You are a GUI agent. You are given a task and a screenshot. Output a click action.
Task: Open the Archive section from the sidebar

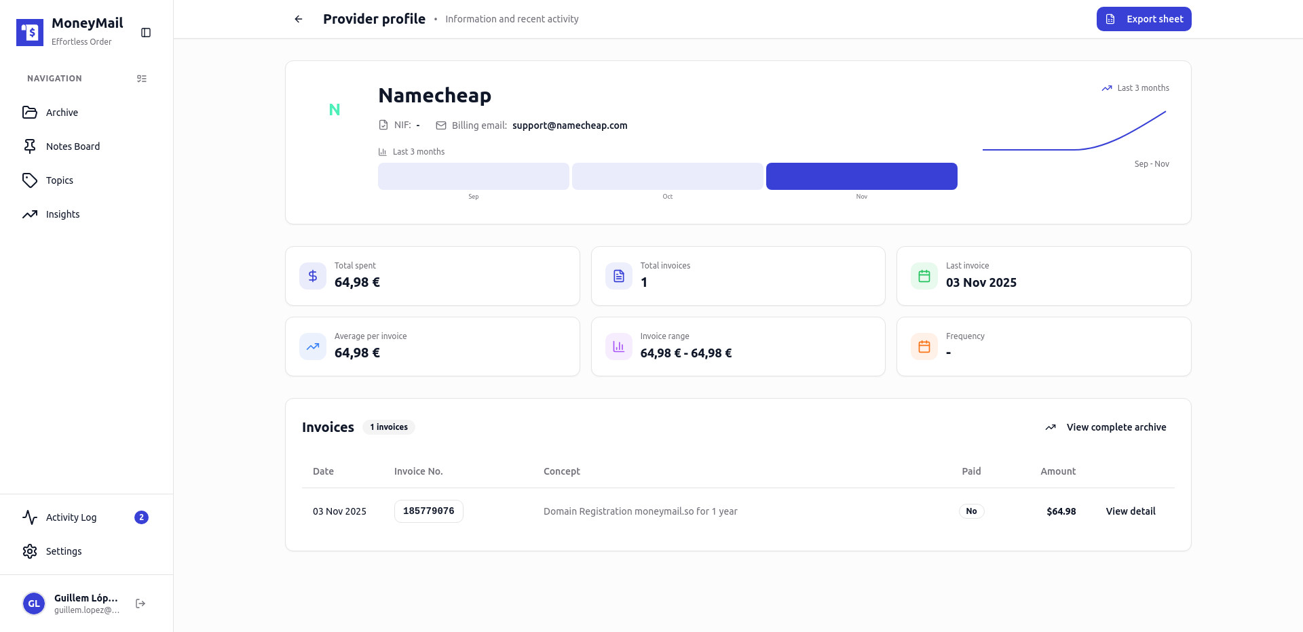(x=61, y=113)
